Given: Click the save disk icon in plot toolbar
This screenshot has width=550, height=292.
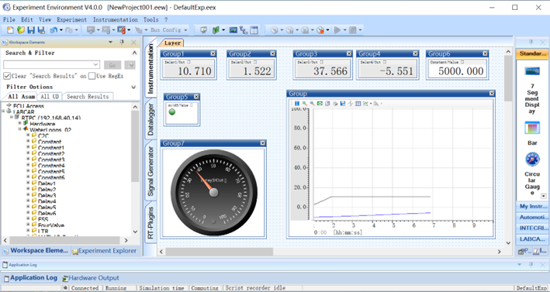Looking at the screenshot, I should [343, 103].
